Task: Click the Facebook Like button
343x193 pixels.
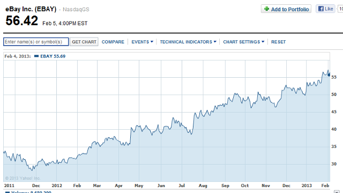Action: [x=325, y=9]
